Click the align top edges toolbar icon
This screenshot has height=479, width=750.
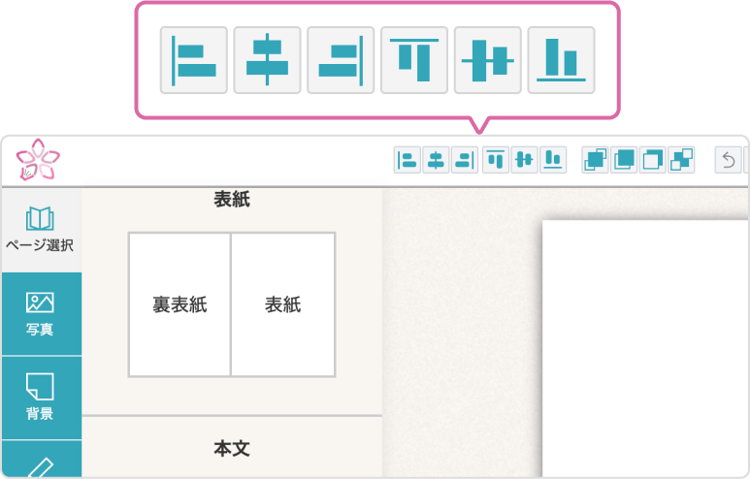[496, 160]
